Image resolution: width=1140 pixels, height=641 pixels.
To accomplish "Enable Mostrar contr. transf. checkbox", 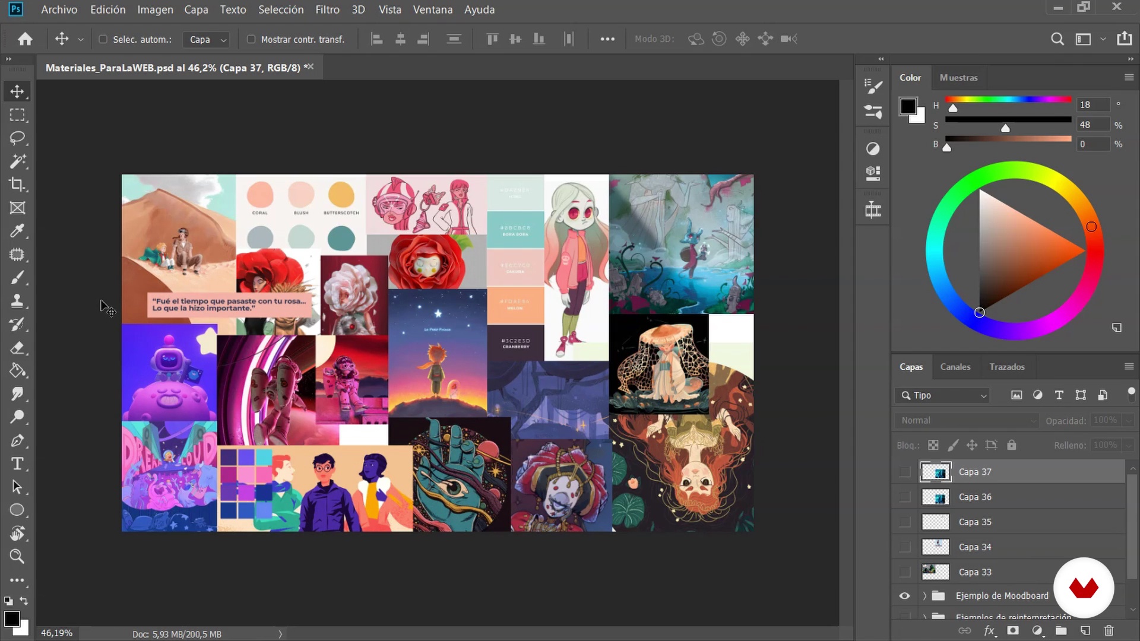I will (251, 39).
